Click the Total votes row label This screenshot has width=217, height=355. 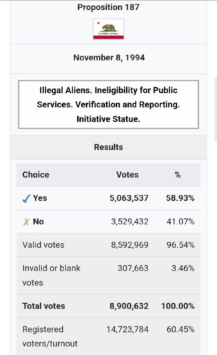[x=43, y=306]
